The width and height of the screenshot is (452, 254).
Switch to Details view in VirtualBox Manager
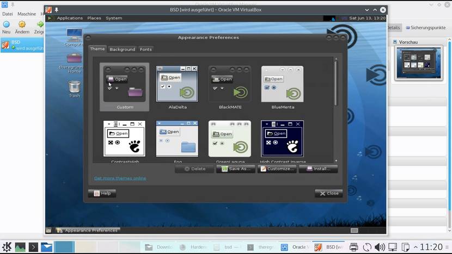tap(394, 28)
